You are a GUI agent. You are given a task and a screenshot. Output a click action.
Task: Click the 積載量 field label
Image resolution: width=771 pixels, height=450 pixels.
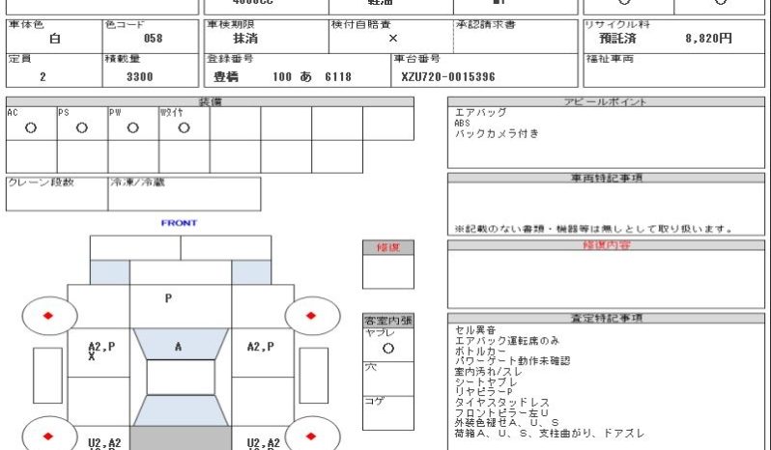[x=123, y=59]
